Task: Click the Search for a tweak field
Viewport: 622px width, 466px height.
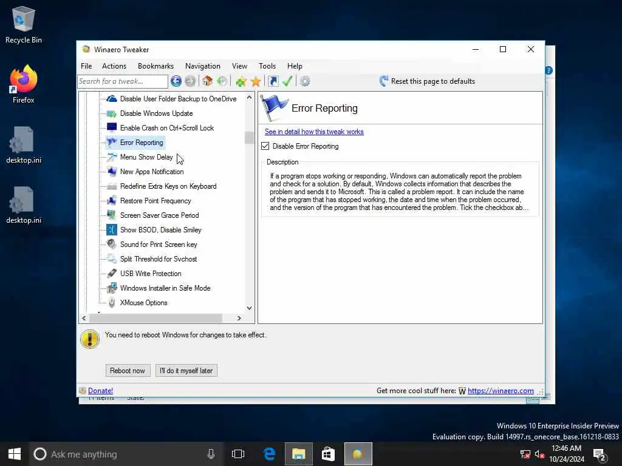Action: (123, 81)
